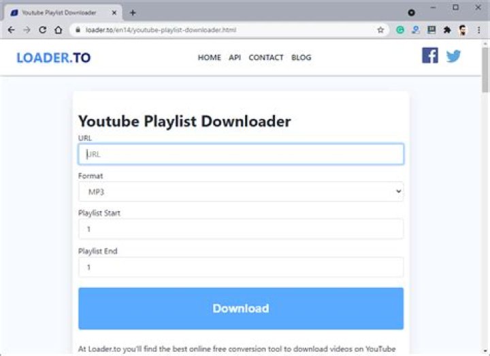Focus the URL input field
490x356 pixels.
241,154
